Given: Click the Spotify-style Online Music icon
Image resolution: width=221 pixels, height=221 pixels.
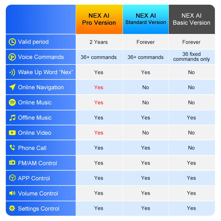Looking at the screenshot, I should (12, 102).
